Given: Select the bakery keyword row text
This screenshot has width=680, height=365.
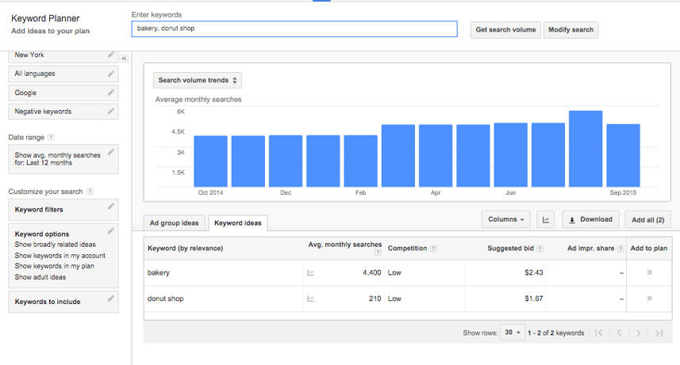Looking at the screenshot, I should [x=158, y=273].
